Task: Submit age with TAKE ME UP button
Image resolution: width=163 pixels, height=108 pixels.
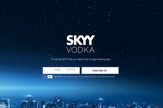Action: (x=100, y=70)
